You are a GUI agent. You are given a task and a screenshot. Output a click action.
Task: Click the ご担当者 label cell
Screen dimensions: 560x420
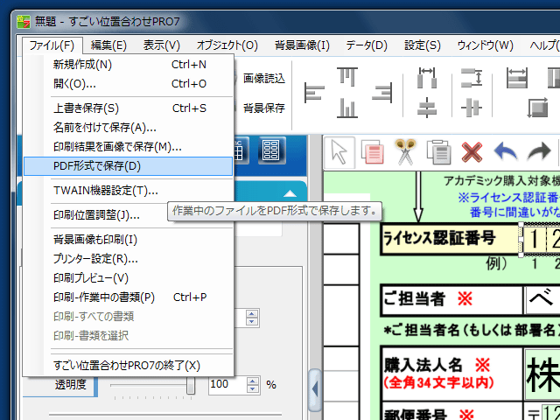coord(451,299)
